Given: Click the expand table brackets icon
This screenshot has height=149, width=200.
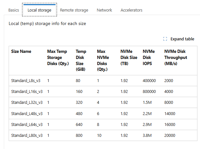Looking at the screenshot, I should pos(165,39).
